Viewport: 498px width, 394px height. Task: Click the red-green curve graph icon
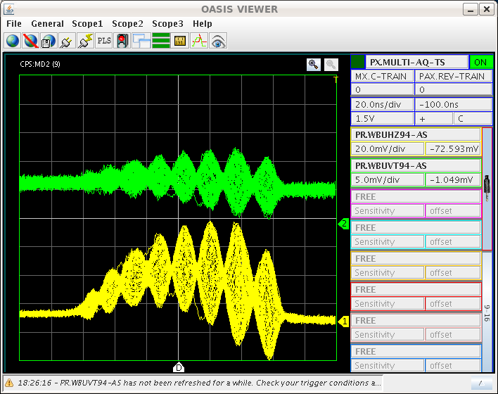tap(199, 41)
